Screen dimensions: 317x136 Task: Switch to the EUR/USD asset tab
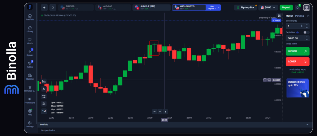(x=76, y=7)
